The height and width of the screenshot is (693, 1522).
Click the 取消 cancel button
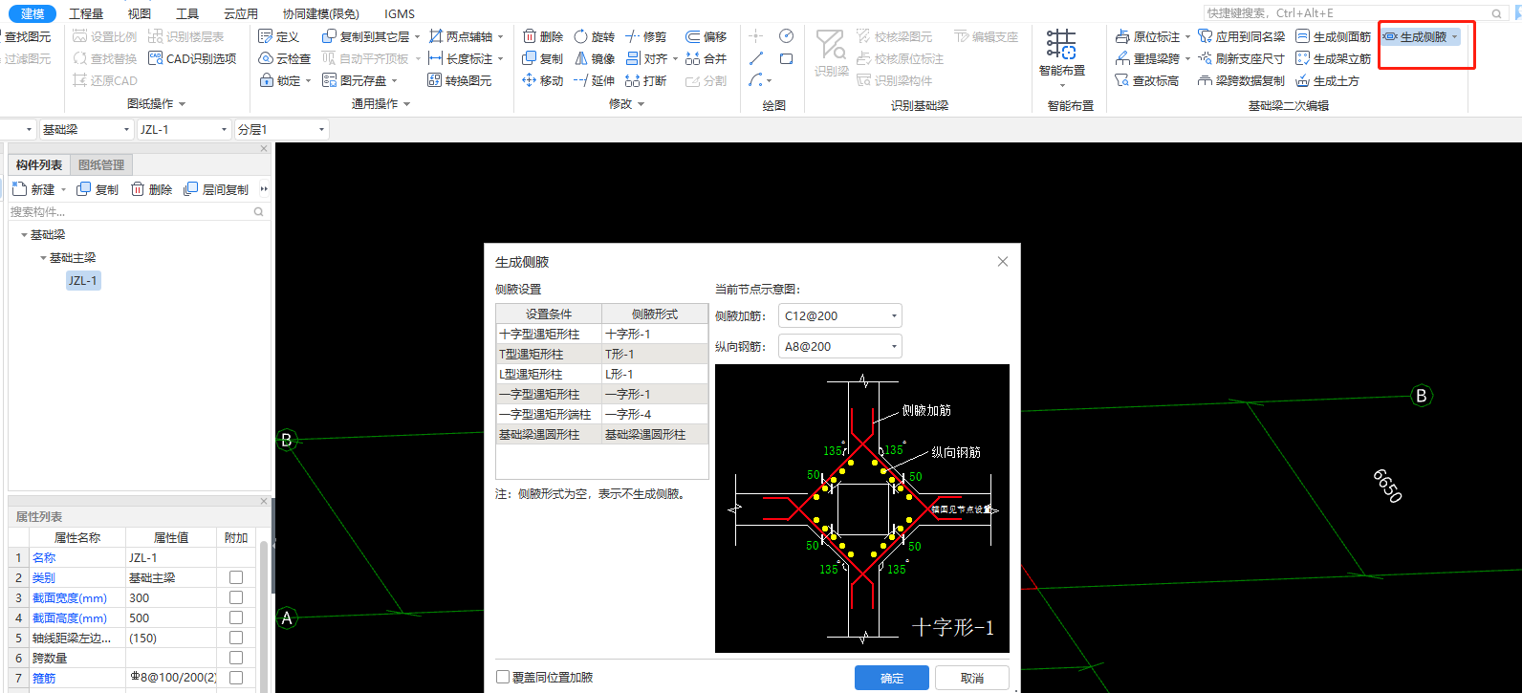coord(972,678)
